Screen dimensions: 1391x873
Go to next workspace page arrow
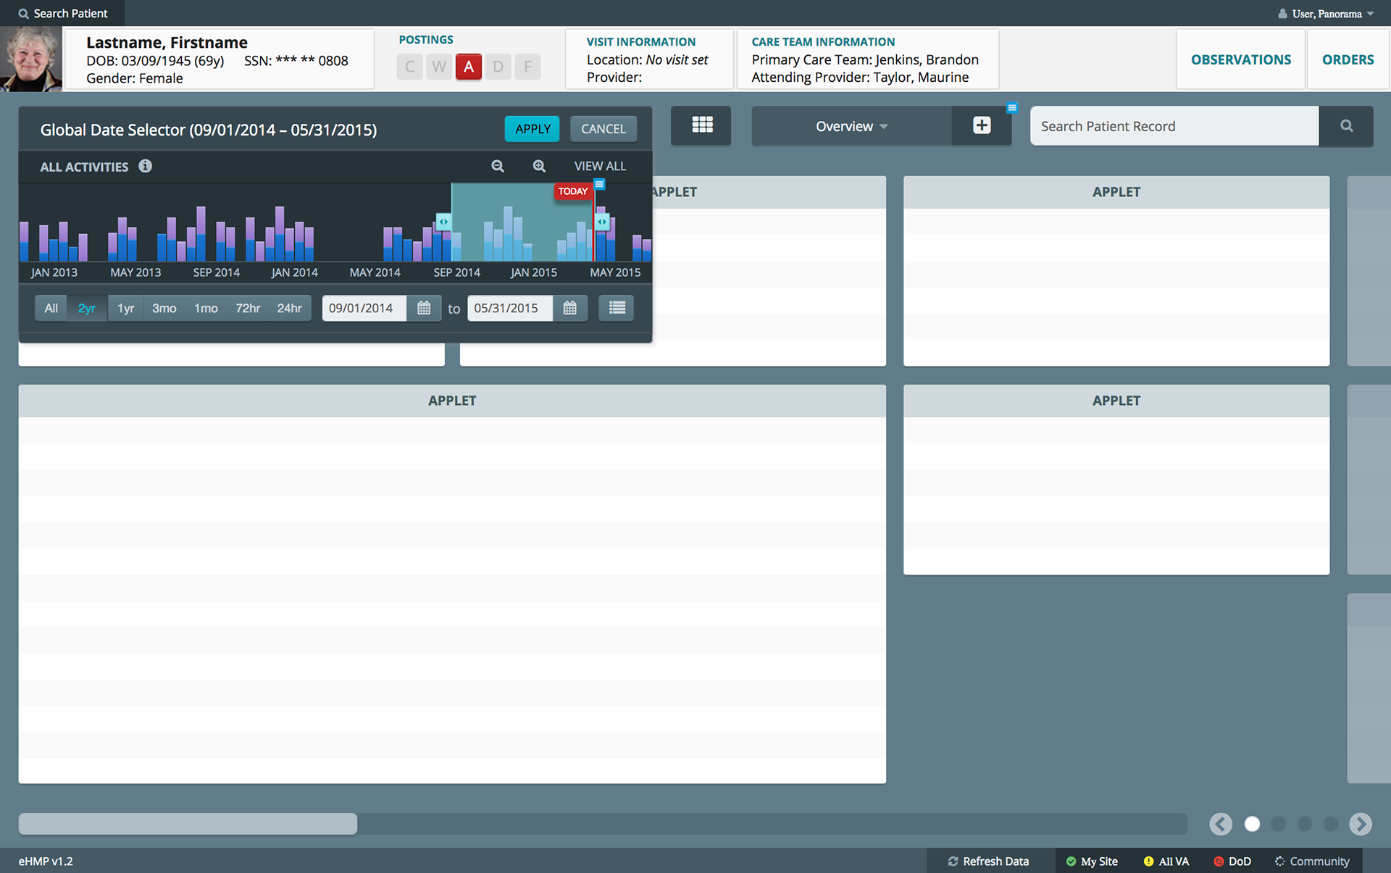[1360, 824]
